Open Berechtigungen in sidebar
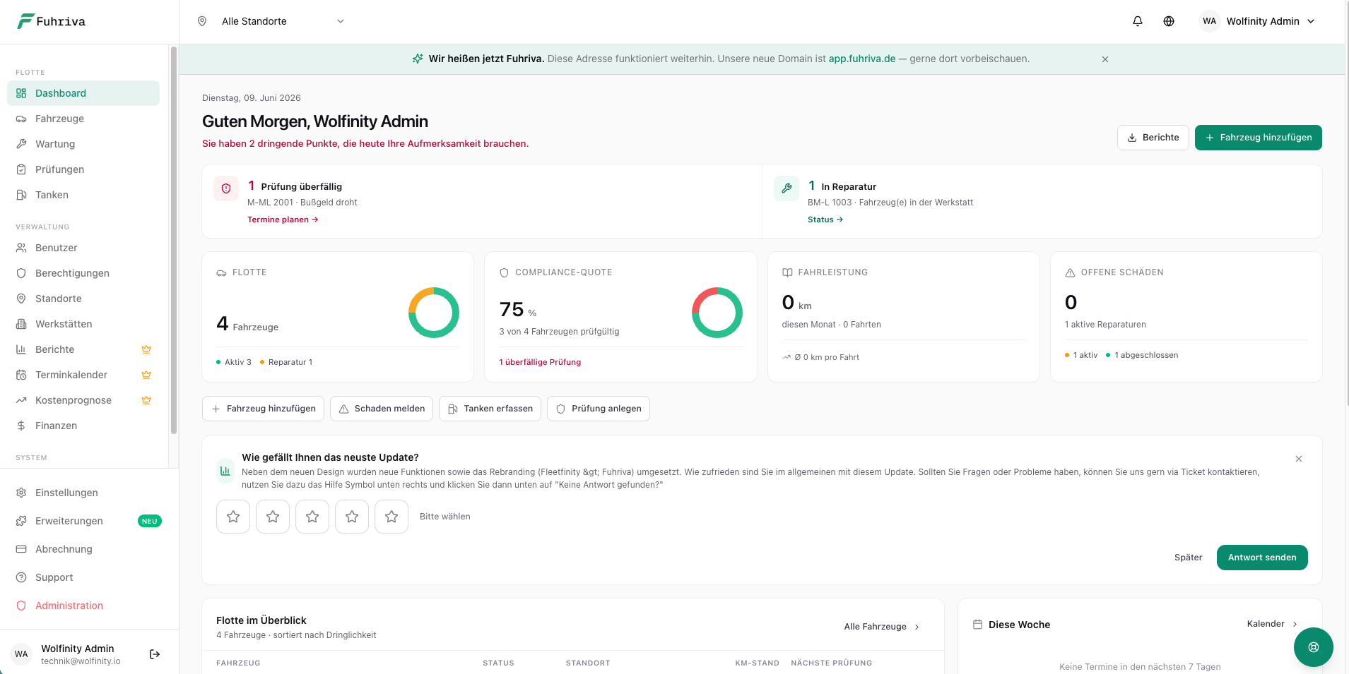This screenshot has height=674, width=1349. pyautogui.click(x=83, y=273)
